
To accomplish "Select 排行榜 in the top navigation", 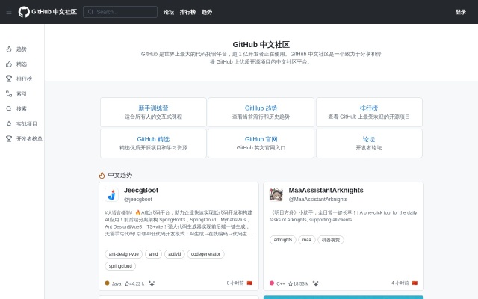I will tap(187, 12).
